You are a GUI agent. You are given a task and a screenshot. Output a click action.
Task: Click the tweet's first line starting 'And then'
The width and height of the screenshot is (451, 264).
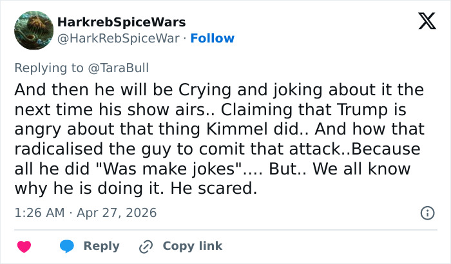coord(219,90)
